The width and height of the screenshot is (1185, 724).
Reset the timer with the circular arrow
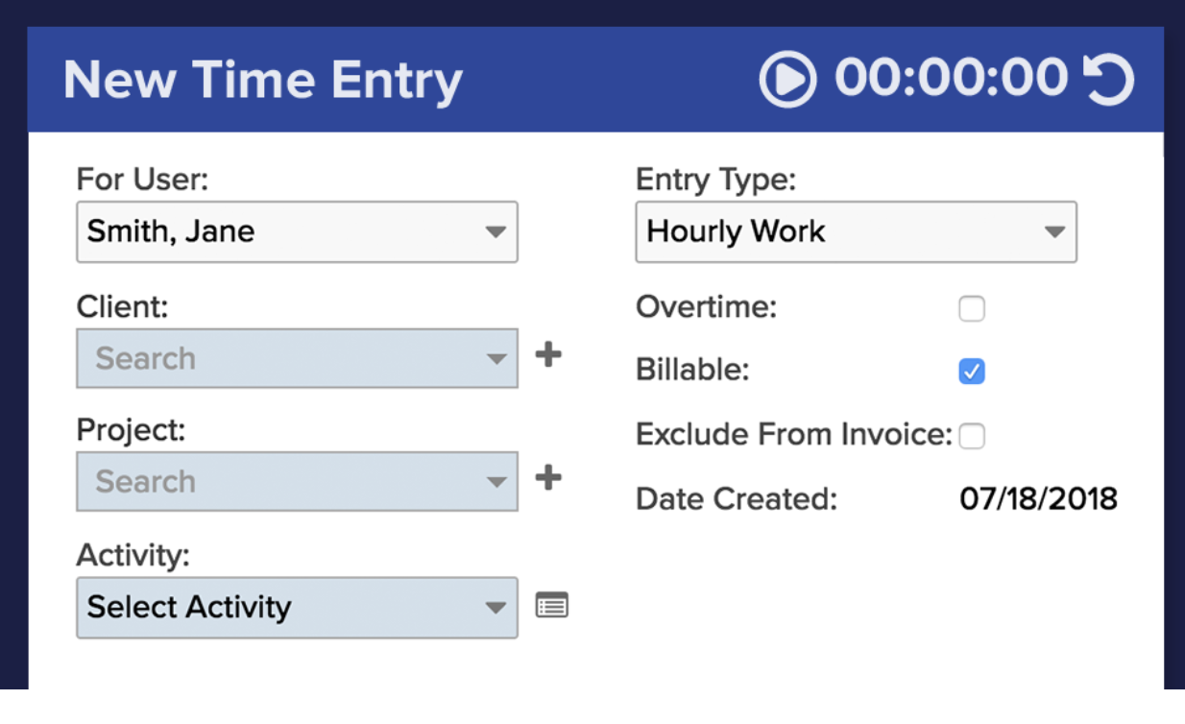pyautogui.click(x=1109, y=79)
